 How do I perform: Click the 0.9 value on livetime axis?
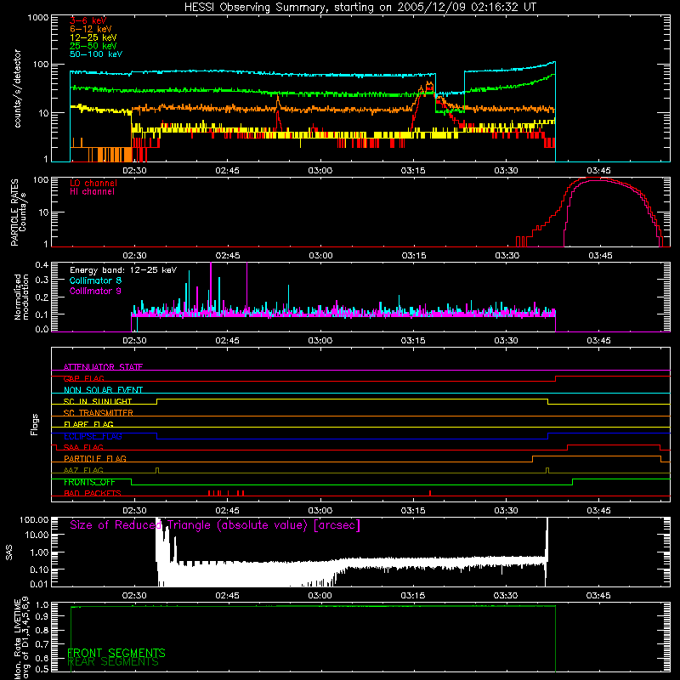pyautogui.click(x=43, y=616)
